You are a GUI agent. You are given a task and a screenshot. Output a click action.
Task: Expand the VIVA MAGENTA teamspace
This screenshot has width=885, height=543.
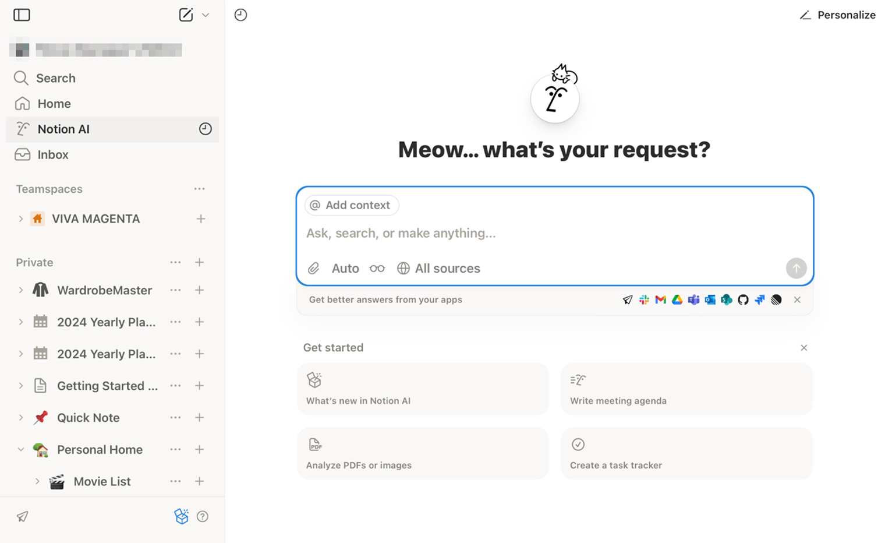pyautogui.click(x=21, y=219)
